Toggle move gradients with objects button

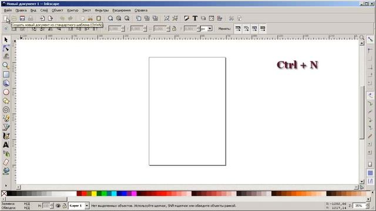pos(254,29)
